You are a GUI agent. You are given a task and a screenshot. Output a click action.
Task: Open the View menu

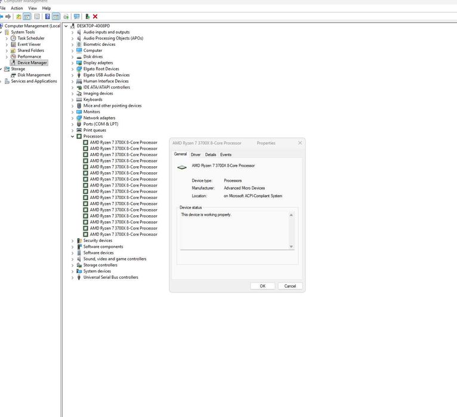pos(32,8)
